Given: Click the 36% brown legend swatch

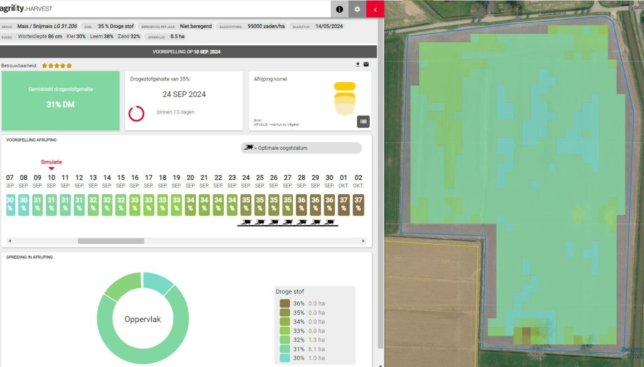Looking at the screenshot, I should (285, 304).
